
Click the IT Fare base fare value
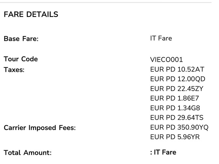tap(161, 38)
